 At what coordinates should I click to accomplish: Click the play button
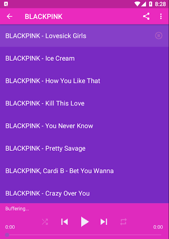[85, 222]
